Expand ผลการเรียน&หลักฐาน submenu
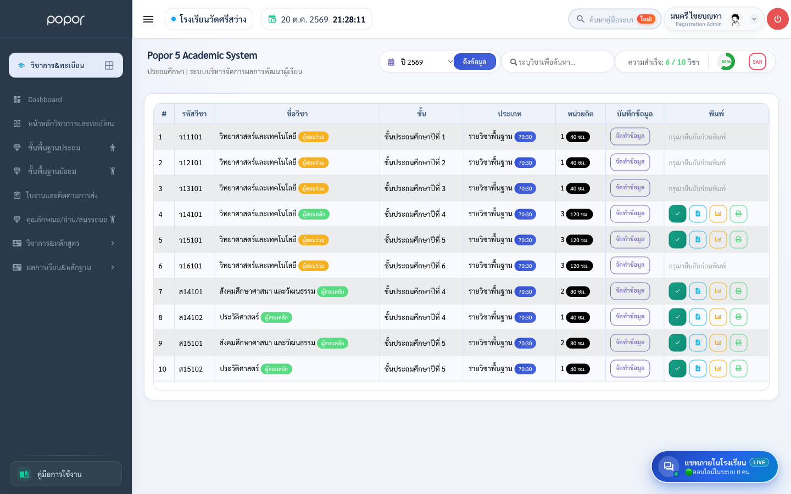This screenshot has width=791, height=494. [x=66, y=267]
